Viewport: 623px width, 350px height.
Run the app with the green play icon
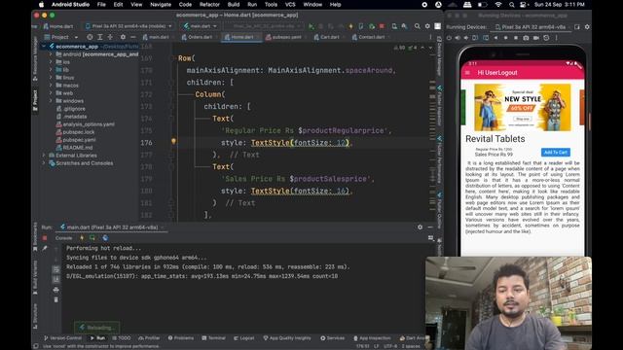pyautogui.click(x=311, y=26)
